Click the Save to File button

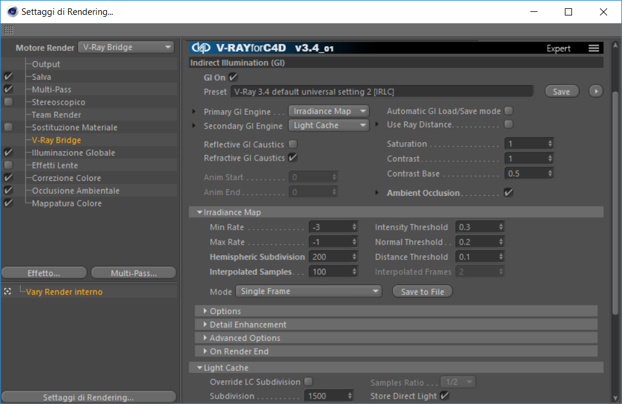(423, 292)
